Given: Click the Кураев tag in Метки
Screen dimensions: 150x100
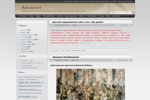Looking at the screenshot, I should [25, 77].
